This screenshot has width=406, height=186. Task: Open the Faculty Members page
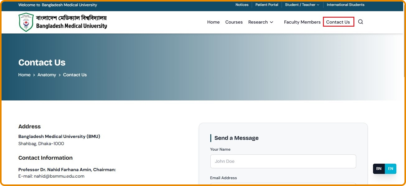[302, 22]
